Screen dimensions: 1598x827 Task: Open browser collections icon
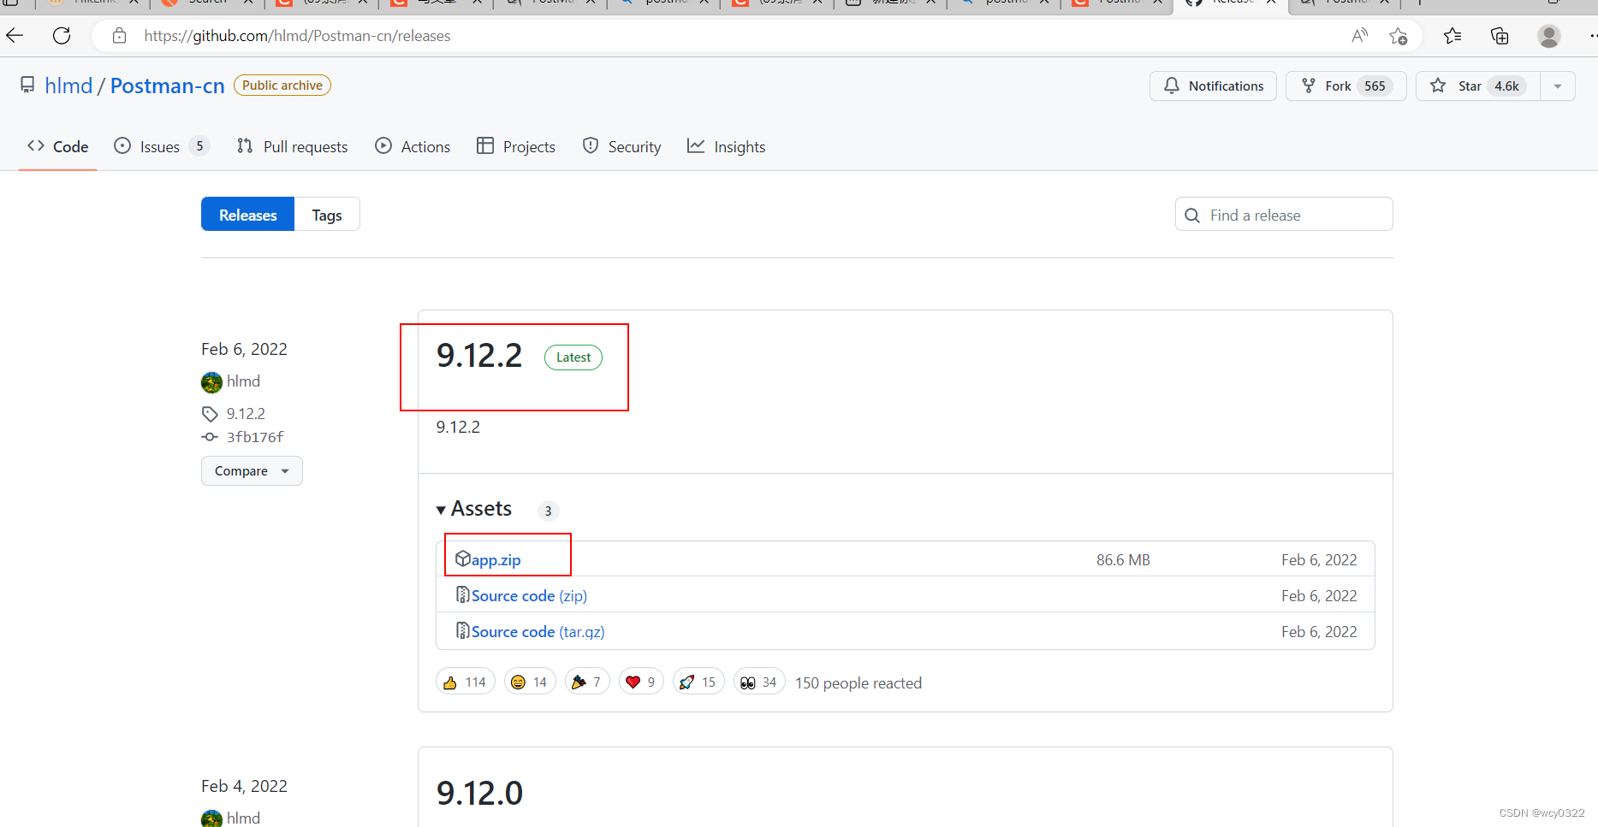1500,36
